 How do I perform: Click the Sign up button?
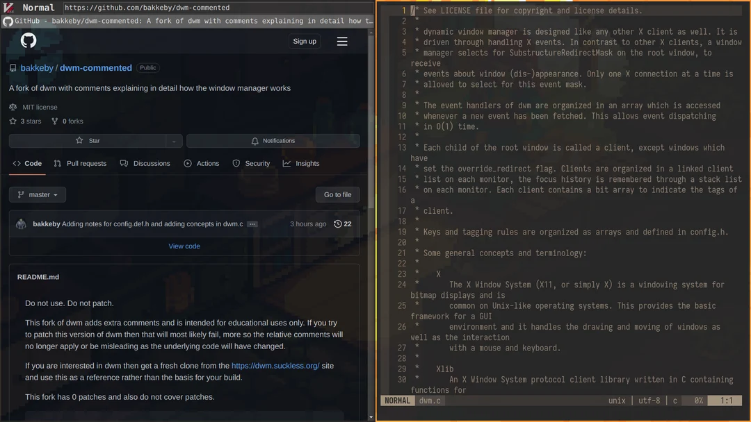pyautogui.click(x=305, y=40)
